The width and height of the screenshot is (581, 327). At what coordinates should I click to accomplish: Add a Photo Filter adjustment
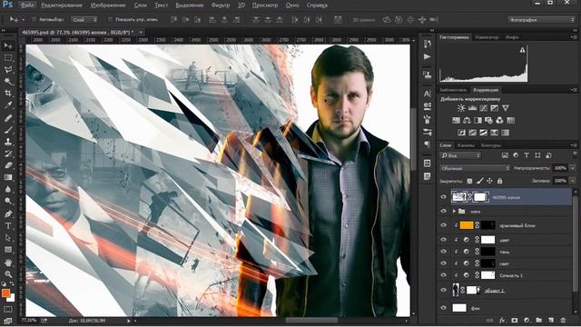488,120
